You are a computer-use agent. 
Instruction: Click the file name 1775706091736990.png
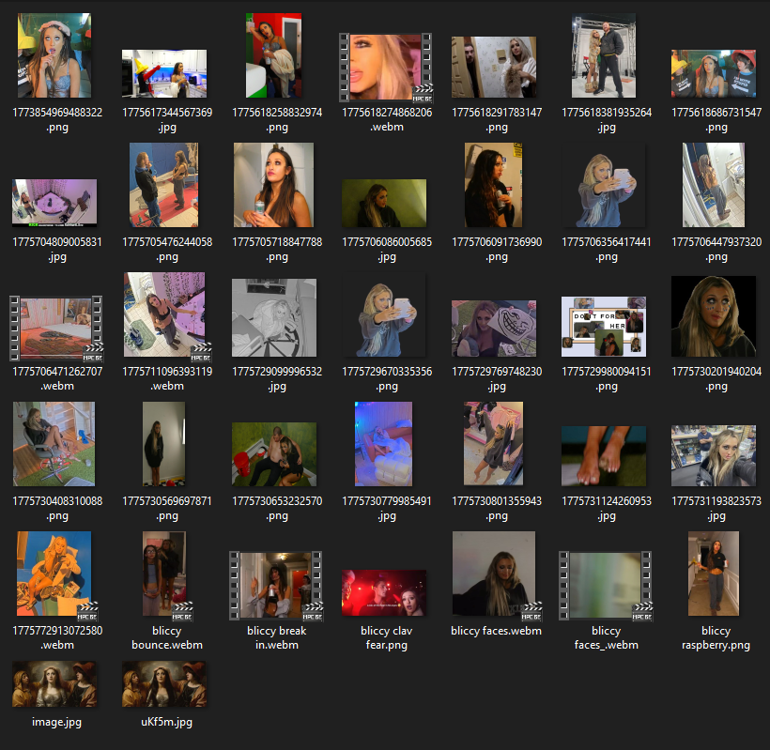[497, 250]
